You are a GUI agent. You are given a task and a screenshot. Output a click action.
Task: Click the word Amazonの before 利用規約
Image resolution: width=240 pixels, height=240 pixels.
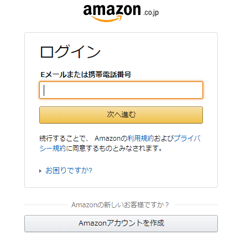[x=111, y=138]
